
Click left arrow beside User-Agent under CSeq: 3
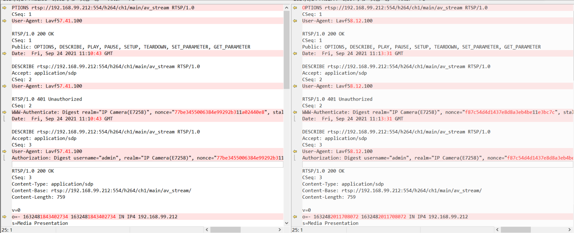pyautogui.click(x=4, y=151)
